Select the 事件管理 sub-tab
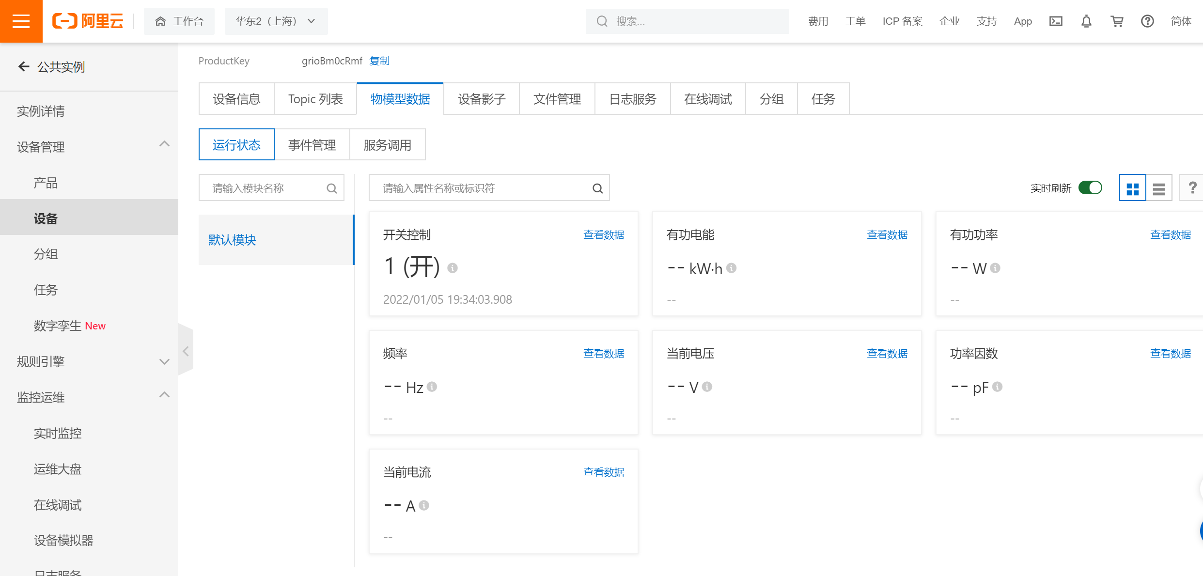 (x=312, y=144)
